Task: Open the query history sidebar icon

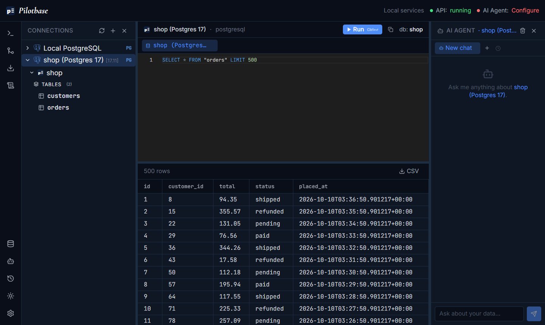Action: 11,279
